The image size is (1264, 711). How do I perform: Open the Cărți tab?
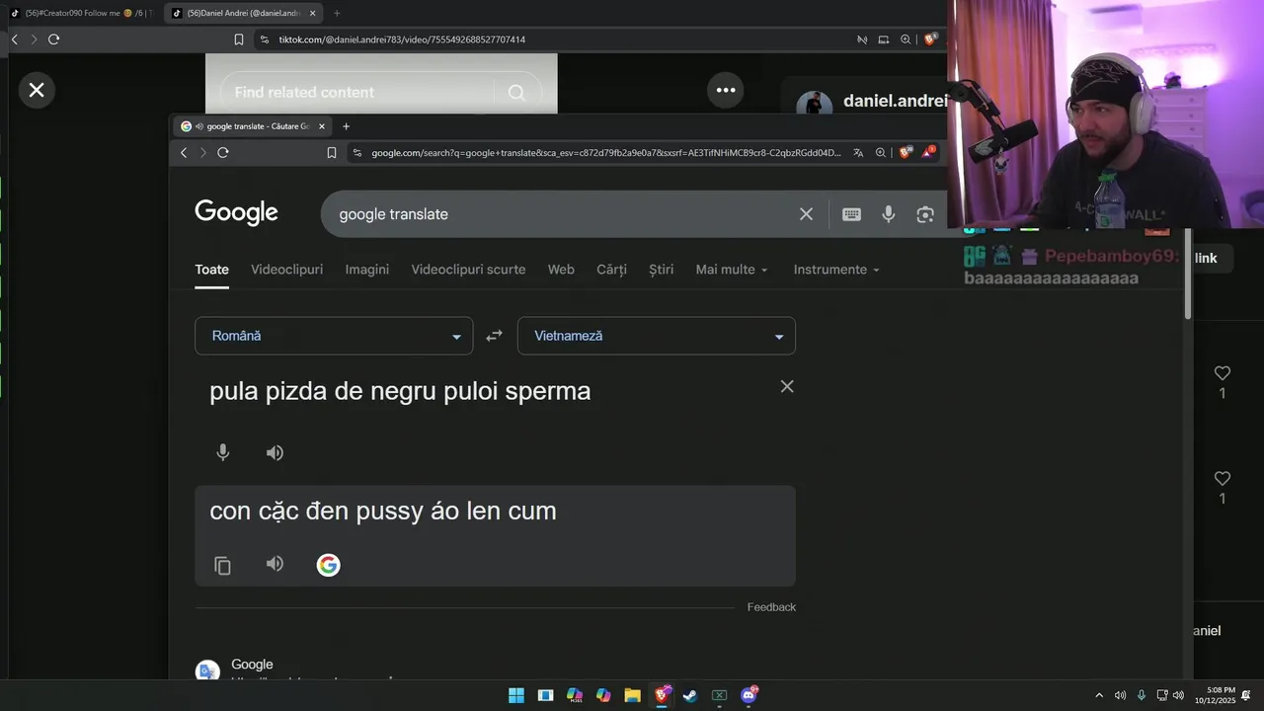pos(611,270)
